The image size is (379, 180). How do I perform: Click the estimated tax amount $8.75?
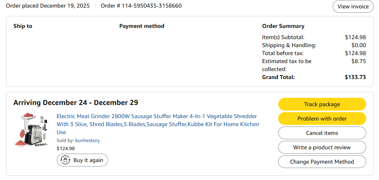(x=359, y=61)
